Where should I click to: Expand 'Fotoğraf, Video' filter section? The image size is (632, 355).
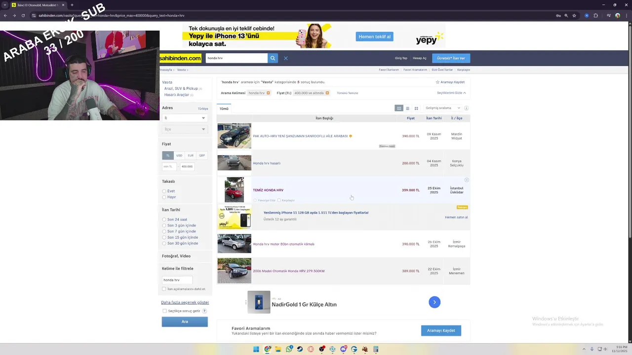pos(176,256)
